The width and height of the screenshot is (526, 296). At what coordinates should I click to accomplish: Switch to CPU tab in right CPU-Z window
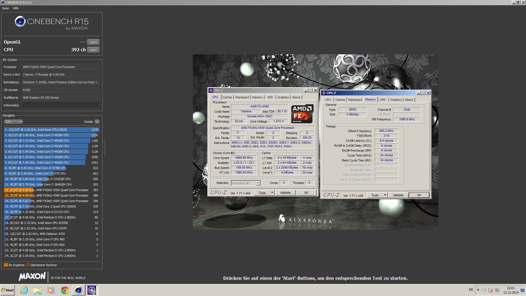coord(328,100)
